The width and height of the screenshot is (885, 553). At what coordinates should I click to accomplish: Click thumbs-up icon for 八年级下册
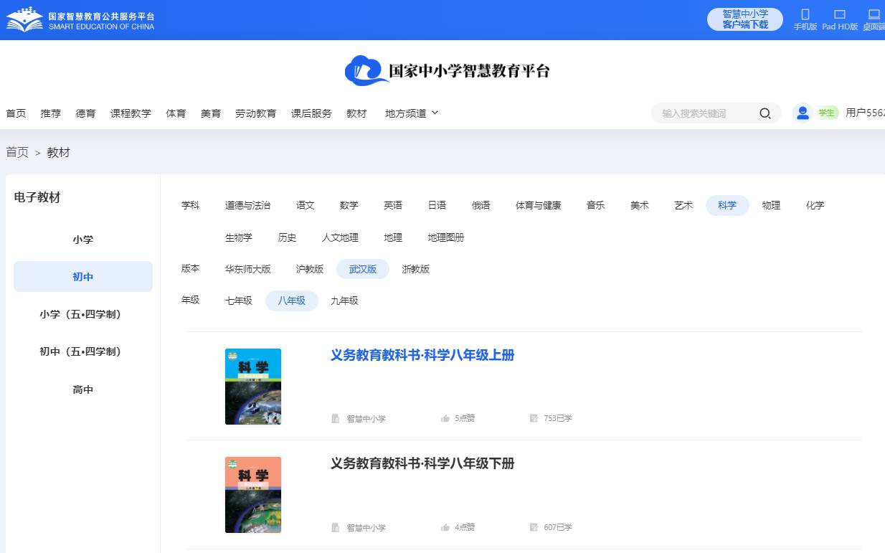(445, 527)
